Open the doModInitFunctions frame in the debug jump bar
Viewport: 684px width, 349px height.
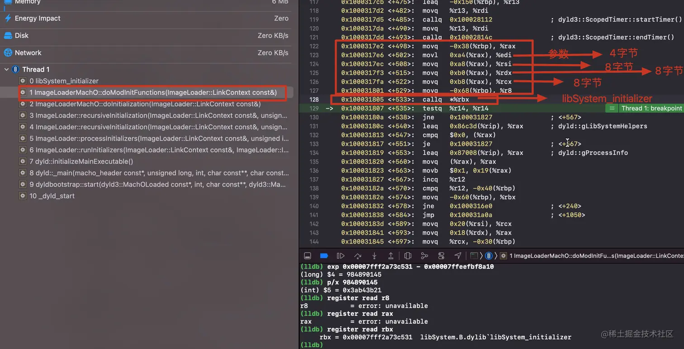[596, 256]
